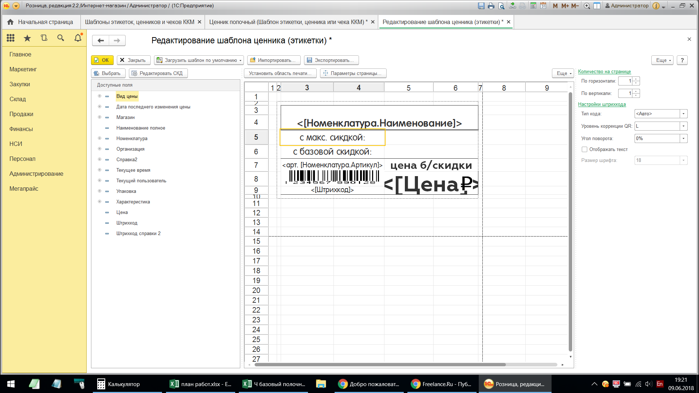Click the Количество на странице link
Viewport: 699px width, 393px height.
point(604,72)
